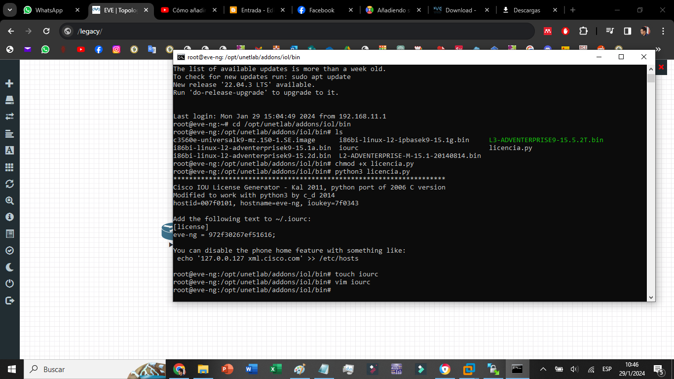Switch to the WhatsApp browser tab
Screen dimensions: 674x379
click(x=51, y=10)
